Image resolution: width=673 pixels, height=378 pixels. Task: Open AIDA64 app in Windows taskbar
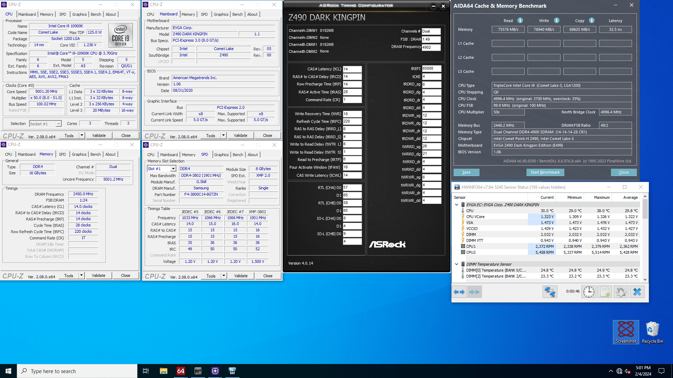tap(181, 371)
